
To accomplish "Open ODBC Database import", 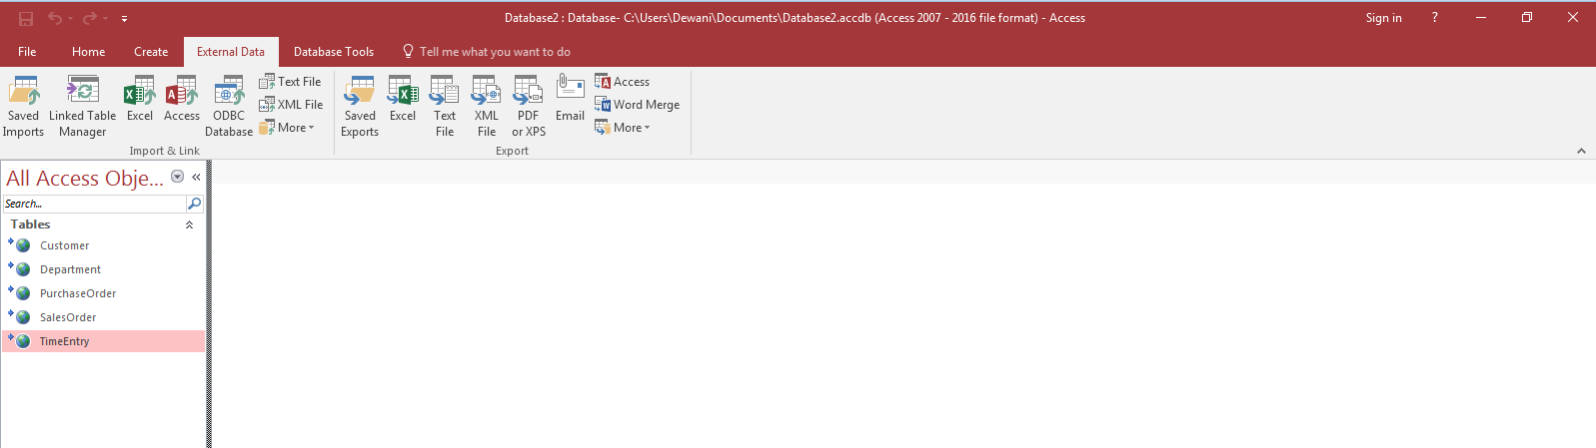I will [229, 106].
